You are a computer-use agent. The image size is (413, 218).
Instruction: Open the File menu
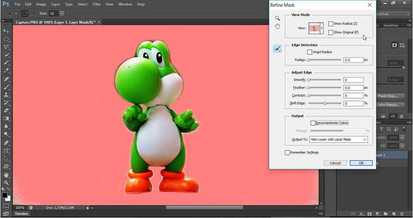click(18, 4)
